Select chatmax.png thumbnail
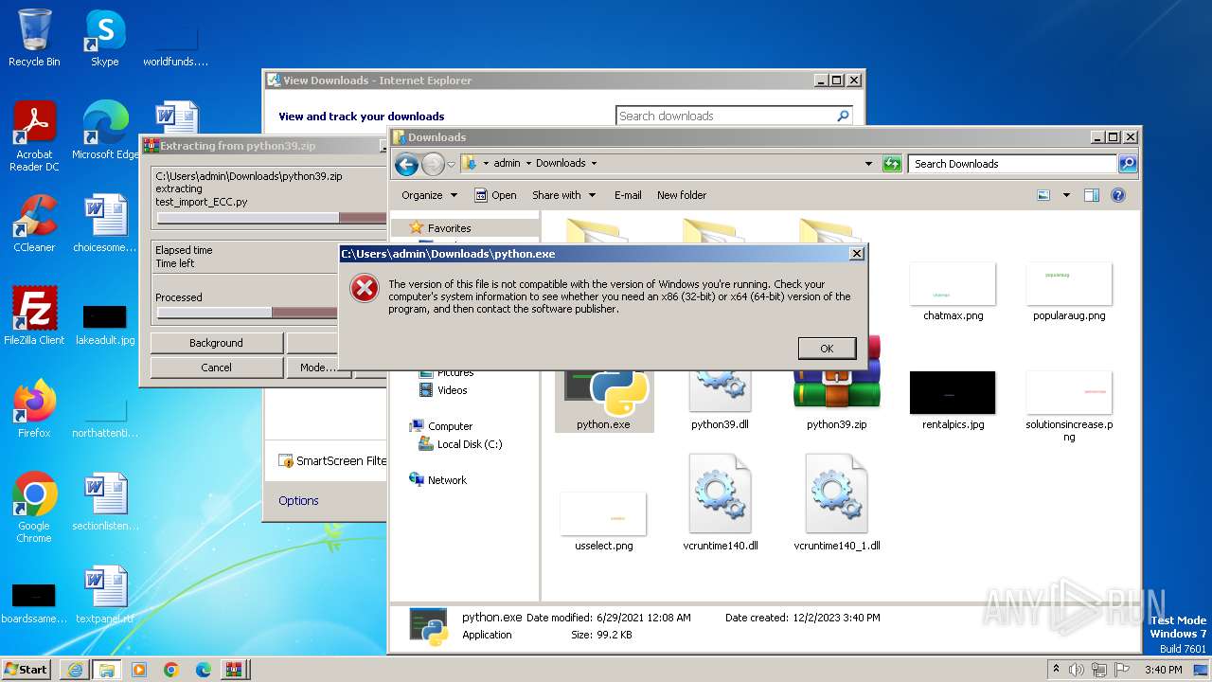 953,292
